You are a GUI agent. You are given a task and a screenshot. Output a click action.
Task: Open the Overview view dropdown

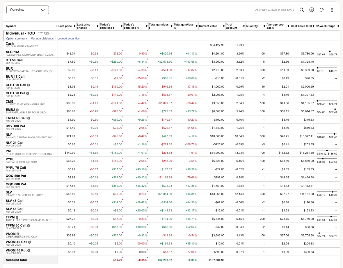[x=28, y=10]
